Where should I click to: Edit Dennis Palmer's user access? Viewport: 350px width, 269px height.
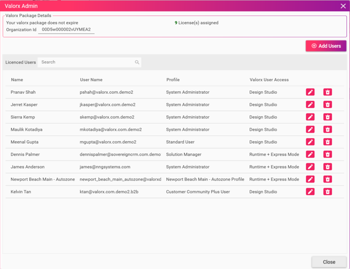point(310,154)
